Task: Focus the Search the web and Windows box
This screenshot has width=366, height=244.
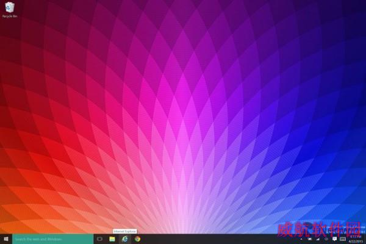Action: tap(52, 239)
